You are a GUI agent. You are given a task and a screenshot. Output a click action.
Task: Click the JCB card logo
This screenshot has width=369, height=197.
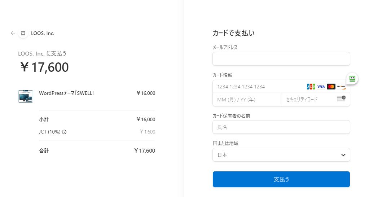(311, 87)
